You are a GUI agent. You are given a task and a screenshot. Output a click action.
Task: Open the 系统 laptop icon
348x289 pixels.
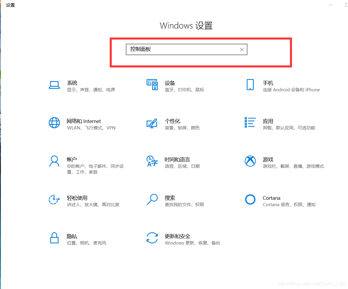click(x=54, y=85)
